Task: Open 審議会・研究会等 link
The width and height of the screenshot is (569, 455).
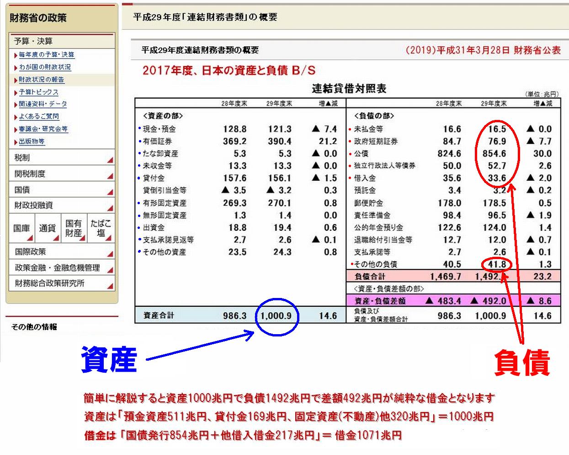Action: tap(43, 129)
